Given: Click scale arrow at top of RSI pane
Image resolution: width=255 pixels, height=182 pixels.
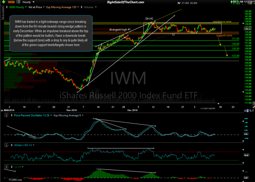Looking at the screenshot, I should click(243, 149).
